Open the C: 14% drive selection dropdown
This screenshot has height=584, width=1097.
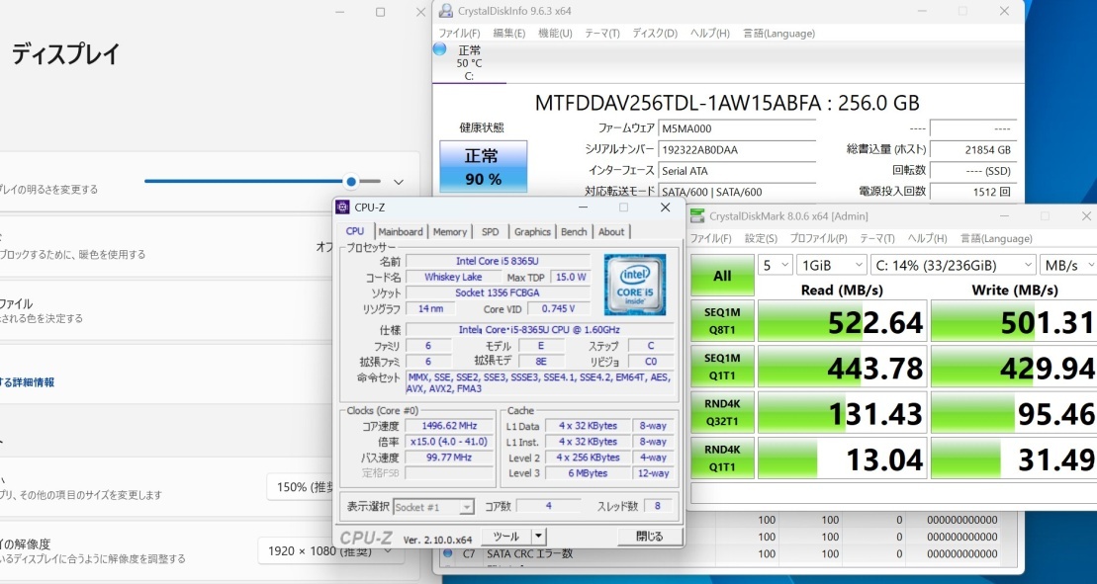(953, 266)
